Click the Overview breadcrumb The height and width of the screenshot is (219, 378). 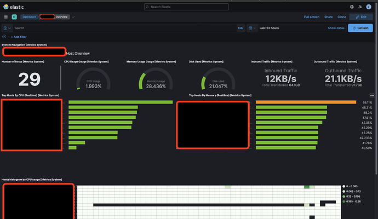(x=62, y=17)
